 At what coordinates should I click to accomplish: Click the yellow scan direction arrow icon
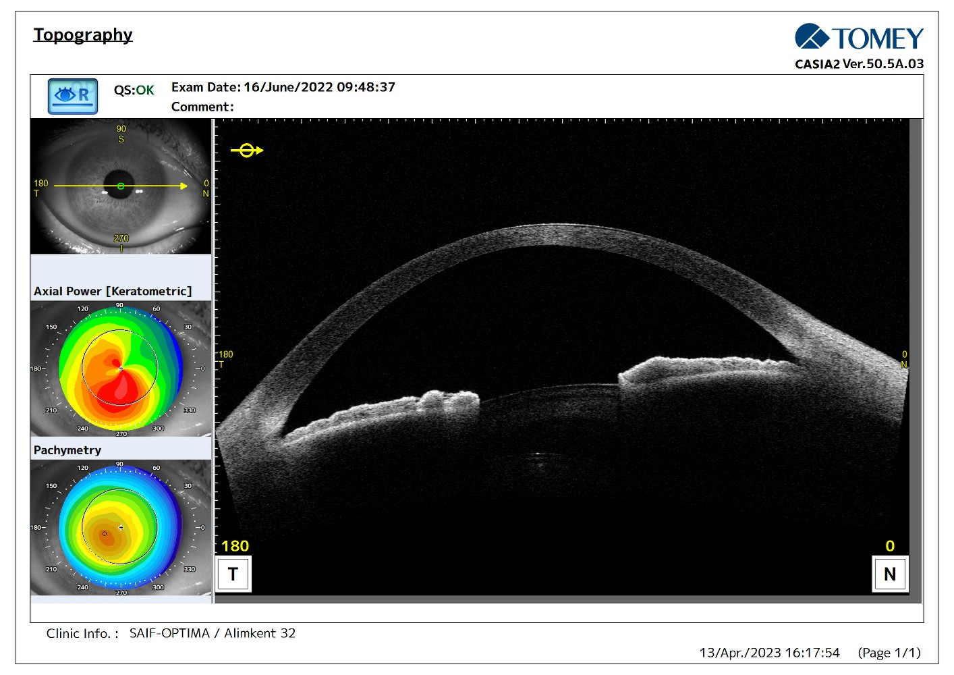point(247,151)
